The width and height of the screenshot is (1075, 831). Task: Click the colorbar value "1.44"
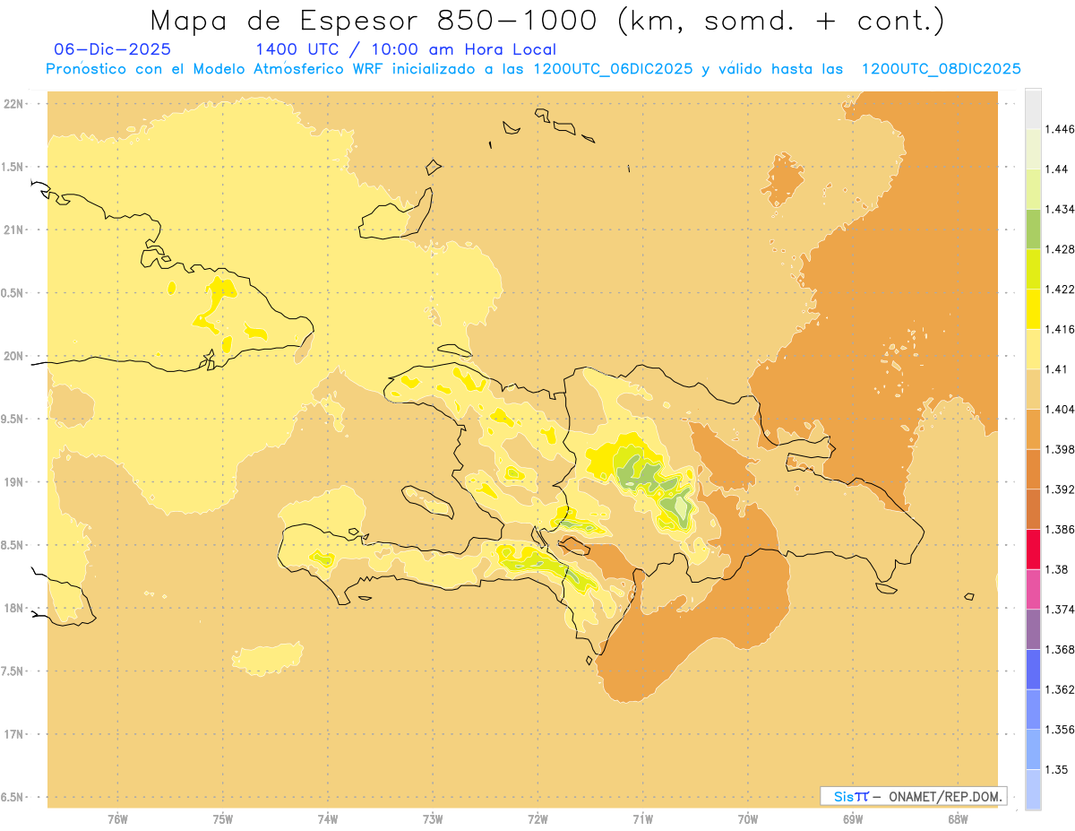(1056, 169)
